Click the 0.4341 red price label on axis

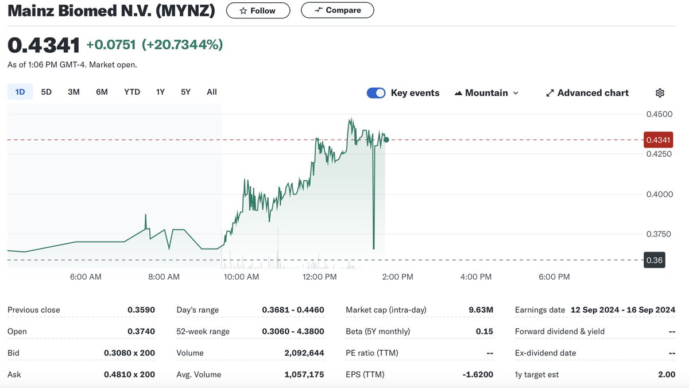tap(658, 139)
